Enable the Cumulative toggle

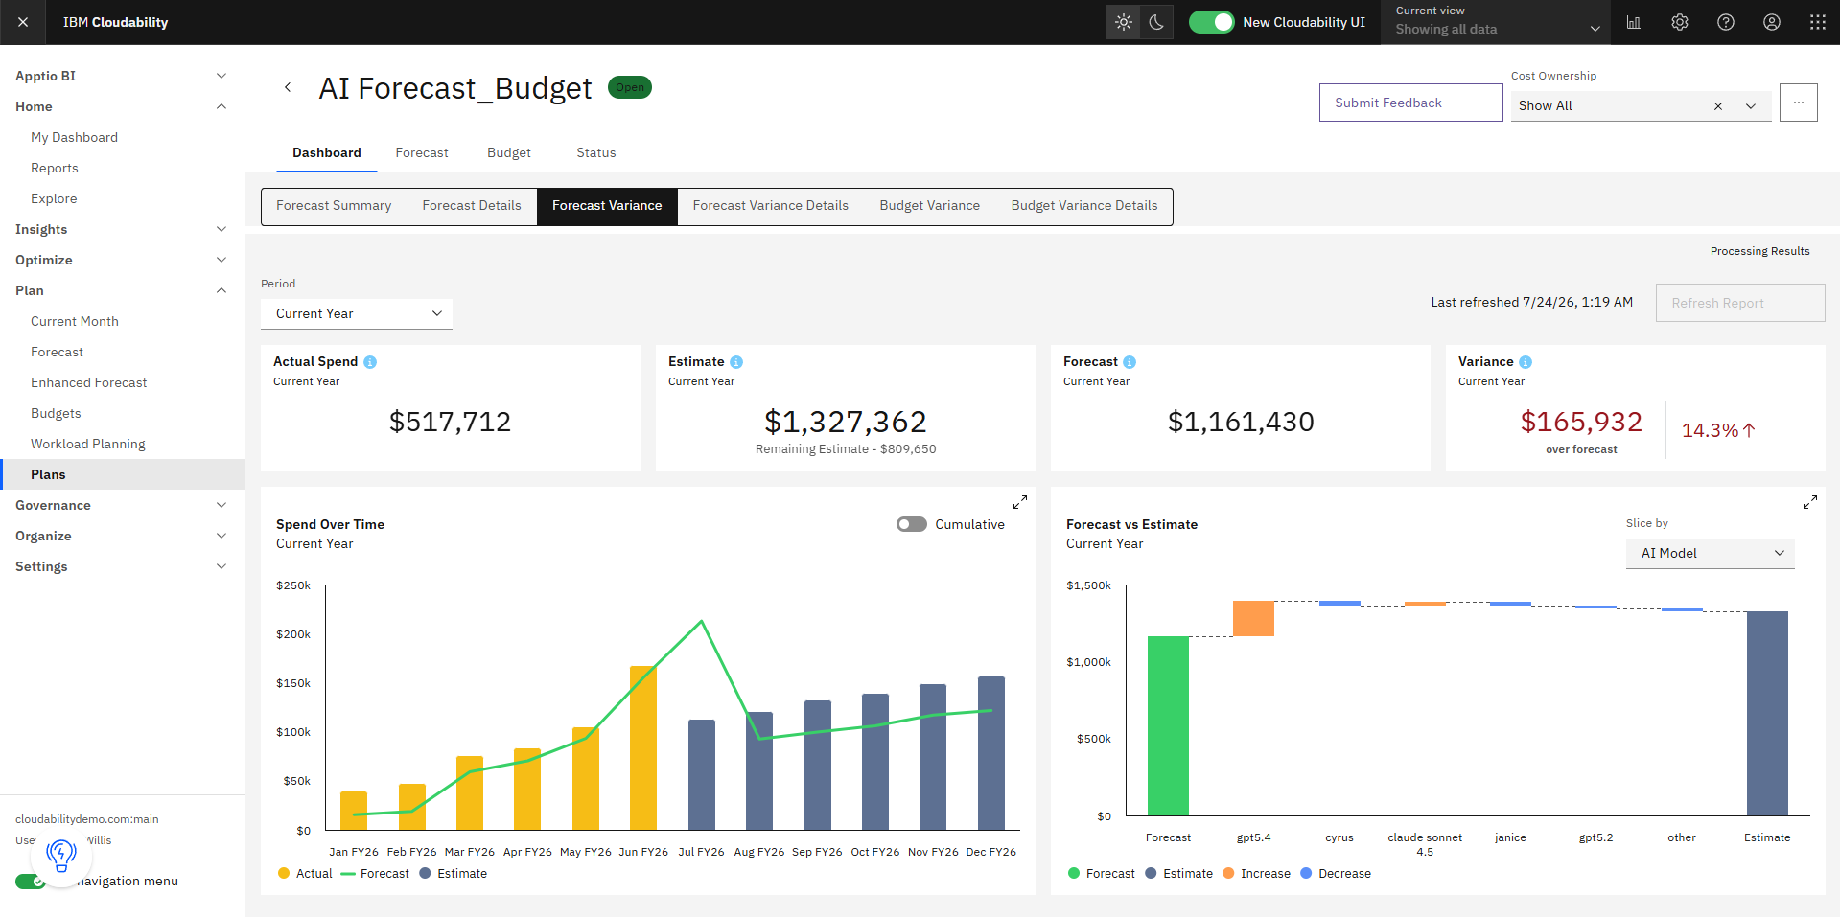pos(912,524)
